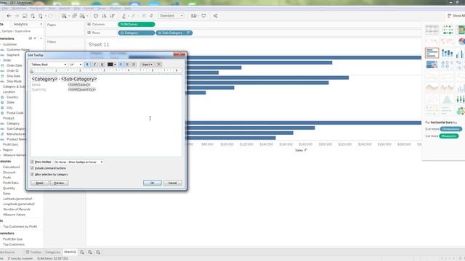The height and width of the screenshot is (261, 465).
Task: Select the Postal Code dimension field
Action: (15, 113)
